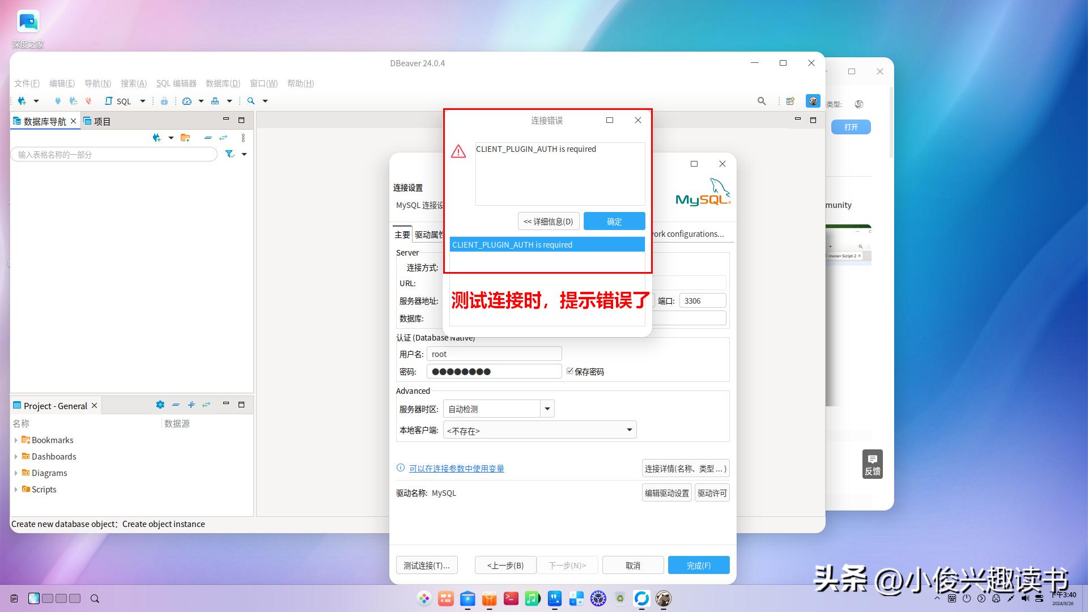Click the Project panel settings gear icon
The image size is (1088, 612).
(160, 405)
